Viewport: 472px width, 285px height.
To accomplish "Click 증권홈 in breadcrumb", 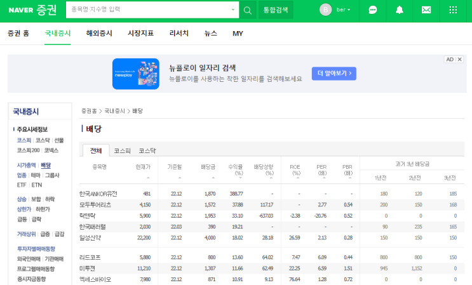I will [89, 111].
